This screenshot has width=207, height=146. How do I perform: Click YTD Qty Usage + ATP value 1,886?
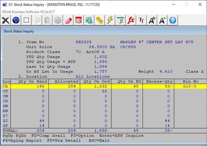point(100,62)
